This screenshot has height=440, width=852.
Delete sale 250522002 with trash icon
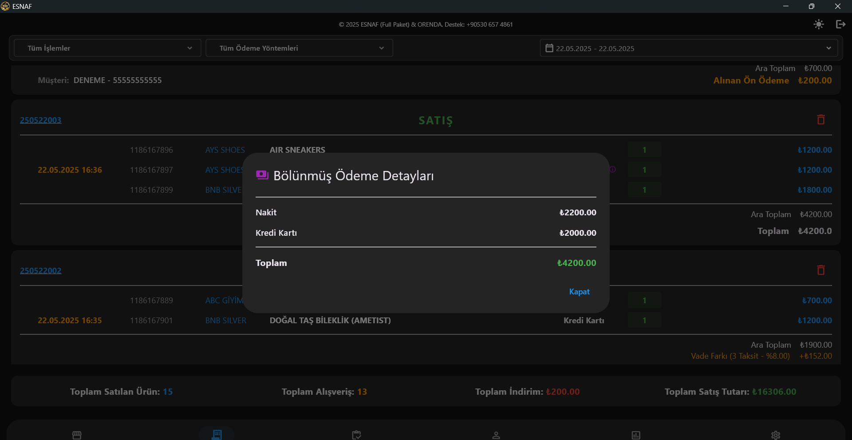(820, 270)
